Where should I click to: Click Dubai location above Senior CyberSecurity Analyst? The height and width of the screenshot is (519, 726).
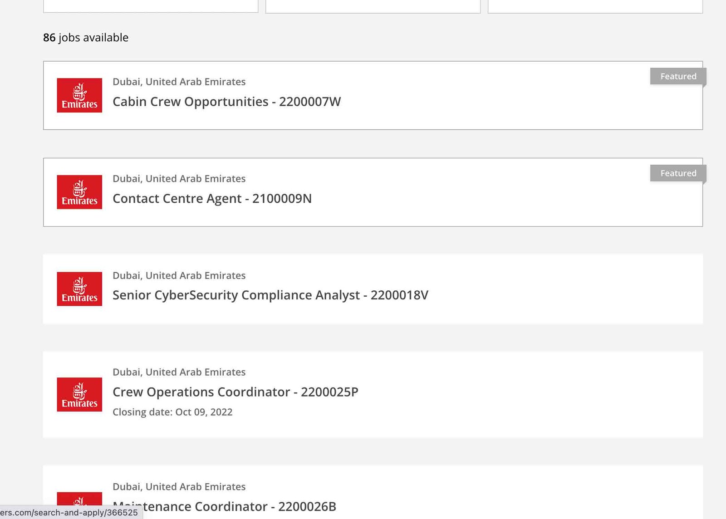click(x=179, y=275)
